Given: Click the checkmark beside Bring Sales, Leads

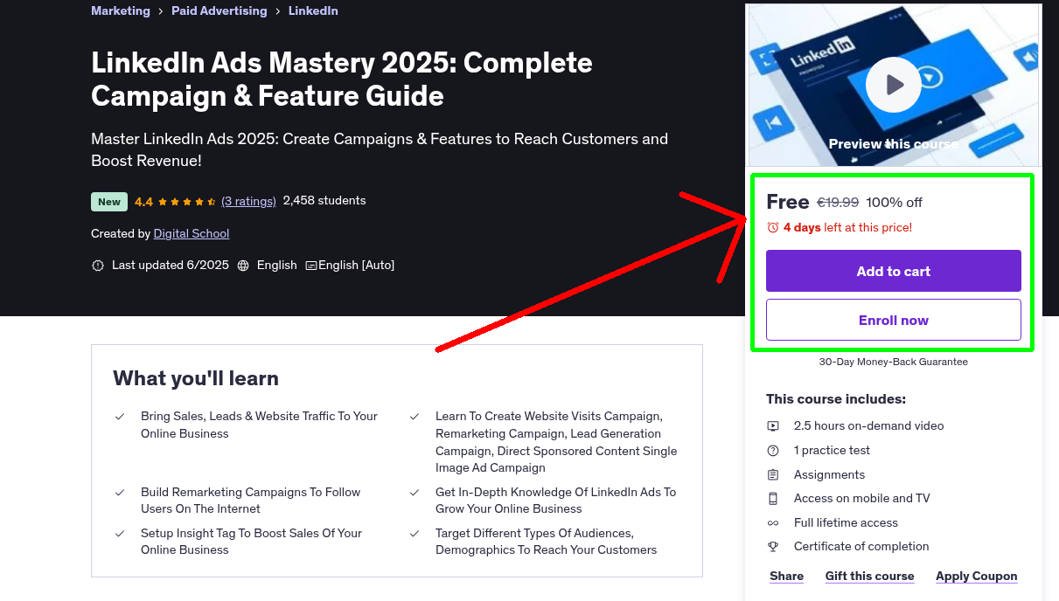Looking at the screenshot, I should click(120, 417).
